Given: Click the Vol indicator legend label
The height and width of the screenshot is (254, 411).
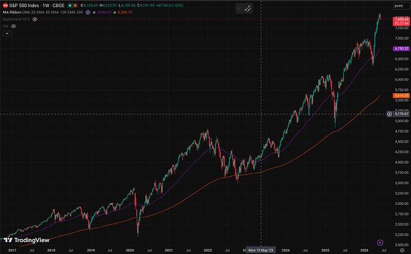Looking at the screenshot, I should [x=5, y=26].
